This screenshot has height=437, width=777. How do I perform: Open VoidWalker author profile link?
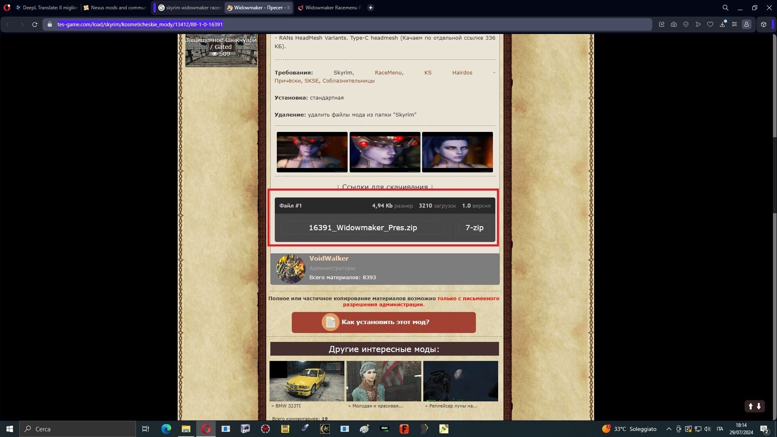(329, 258)
